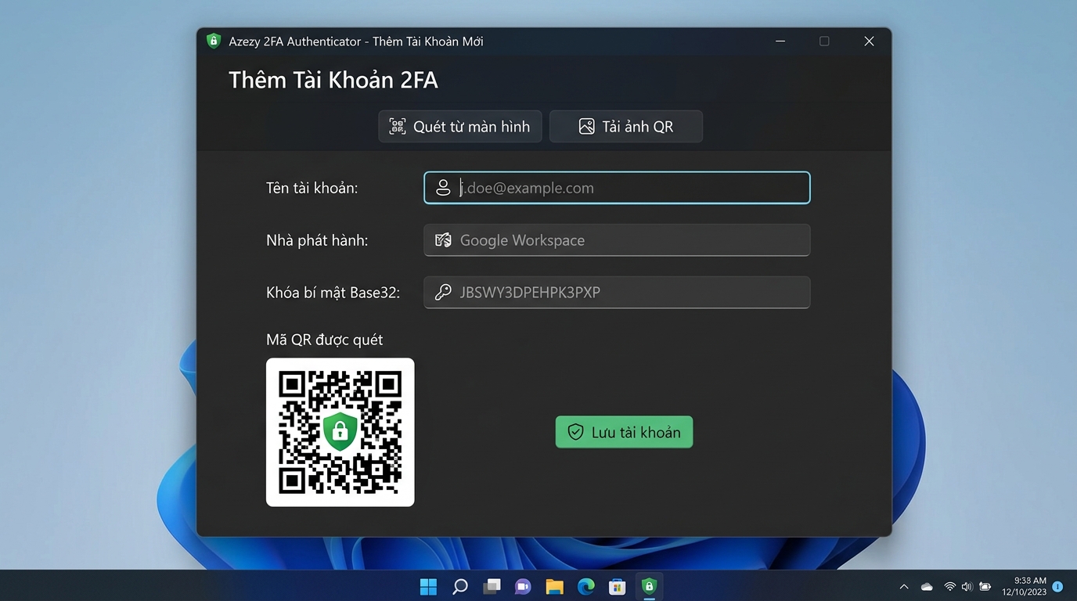This screenshot has height=601, width=1077.
Task: Open the Windows Start menu
Action: [428, 586]
